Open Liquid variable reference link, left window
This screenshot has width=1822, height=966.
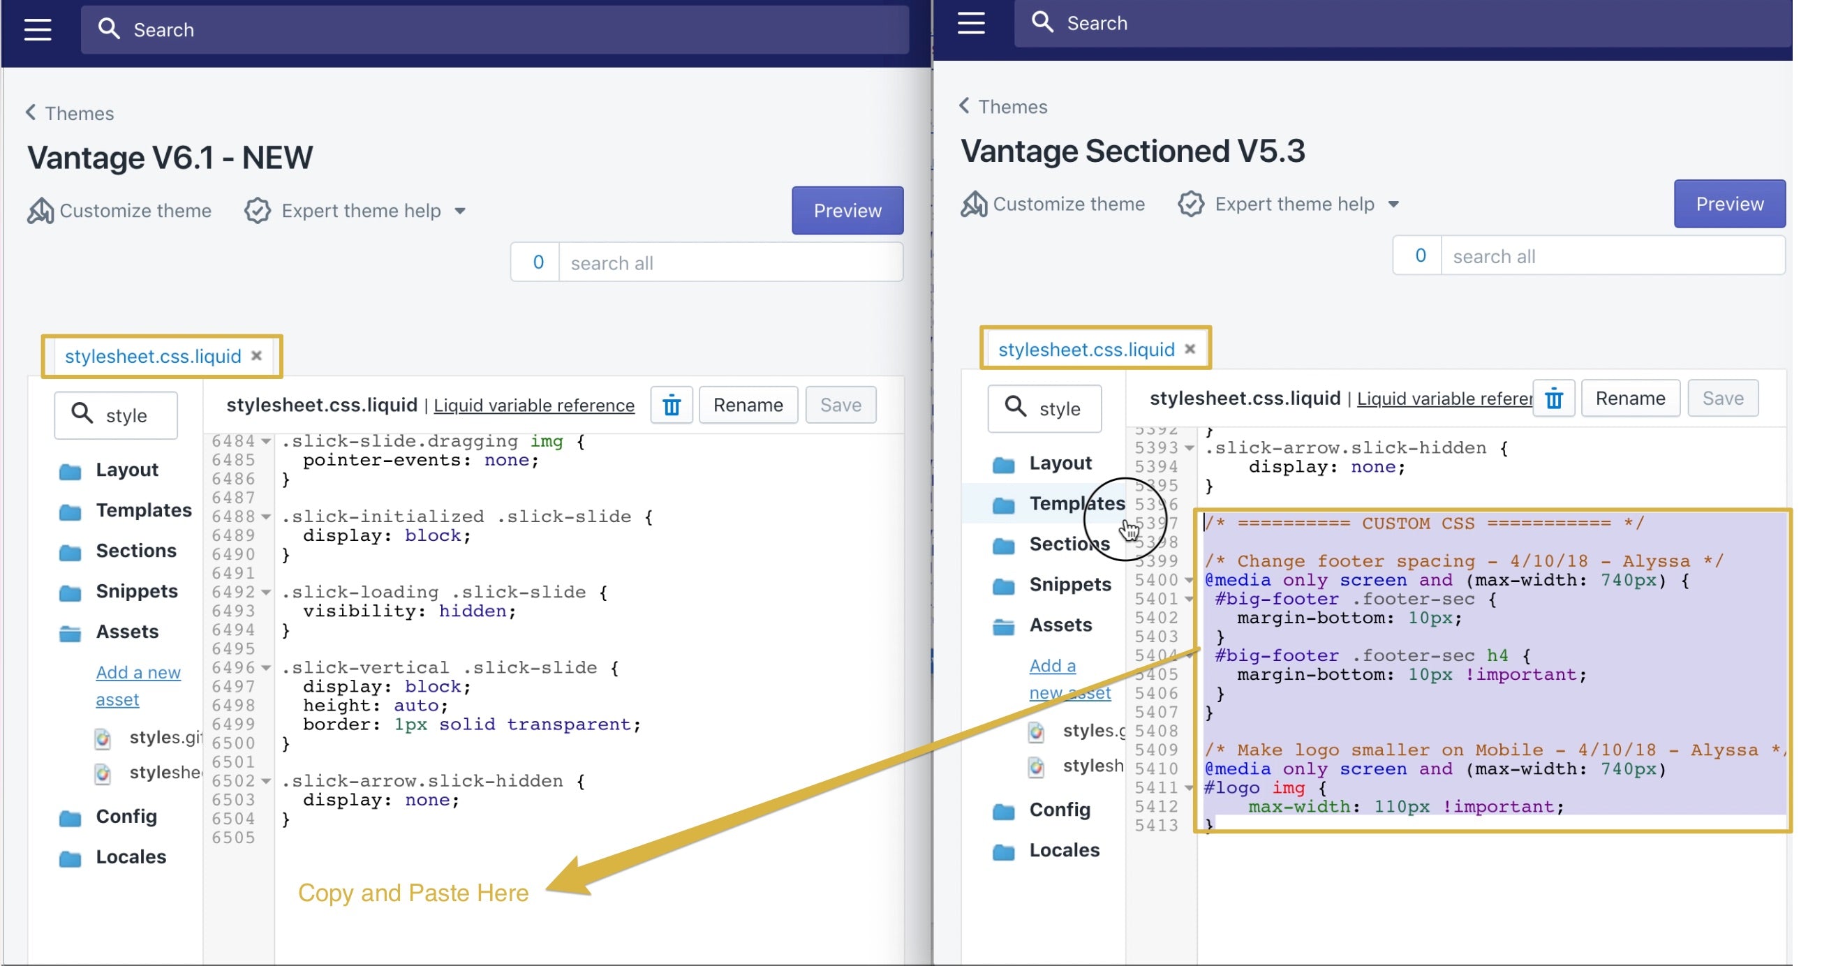point(534,406)
